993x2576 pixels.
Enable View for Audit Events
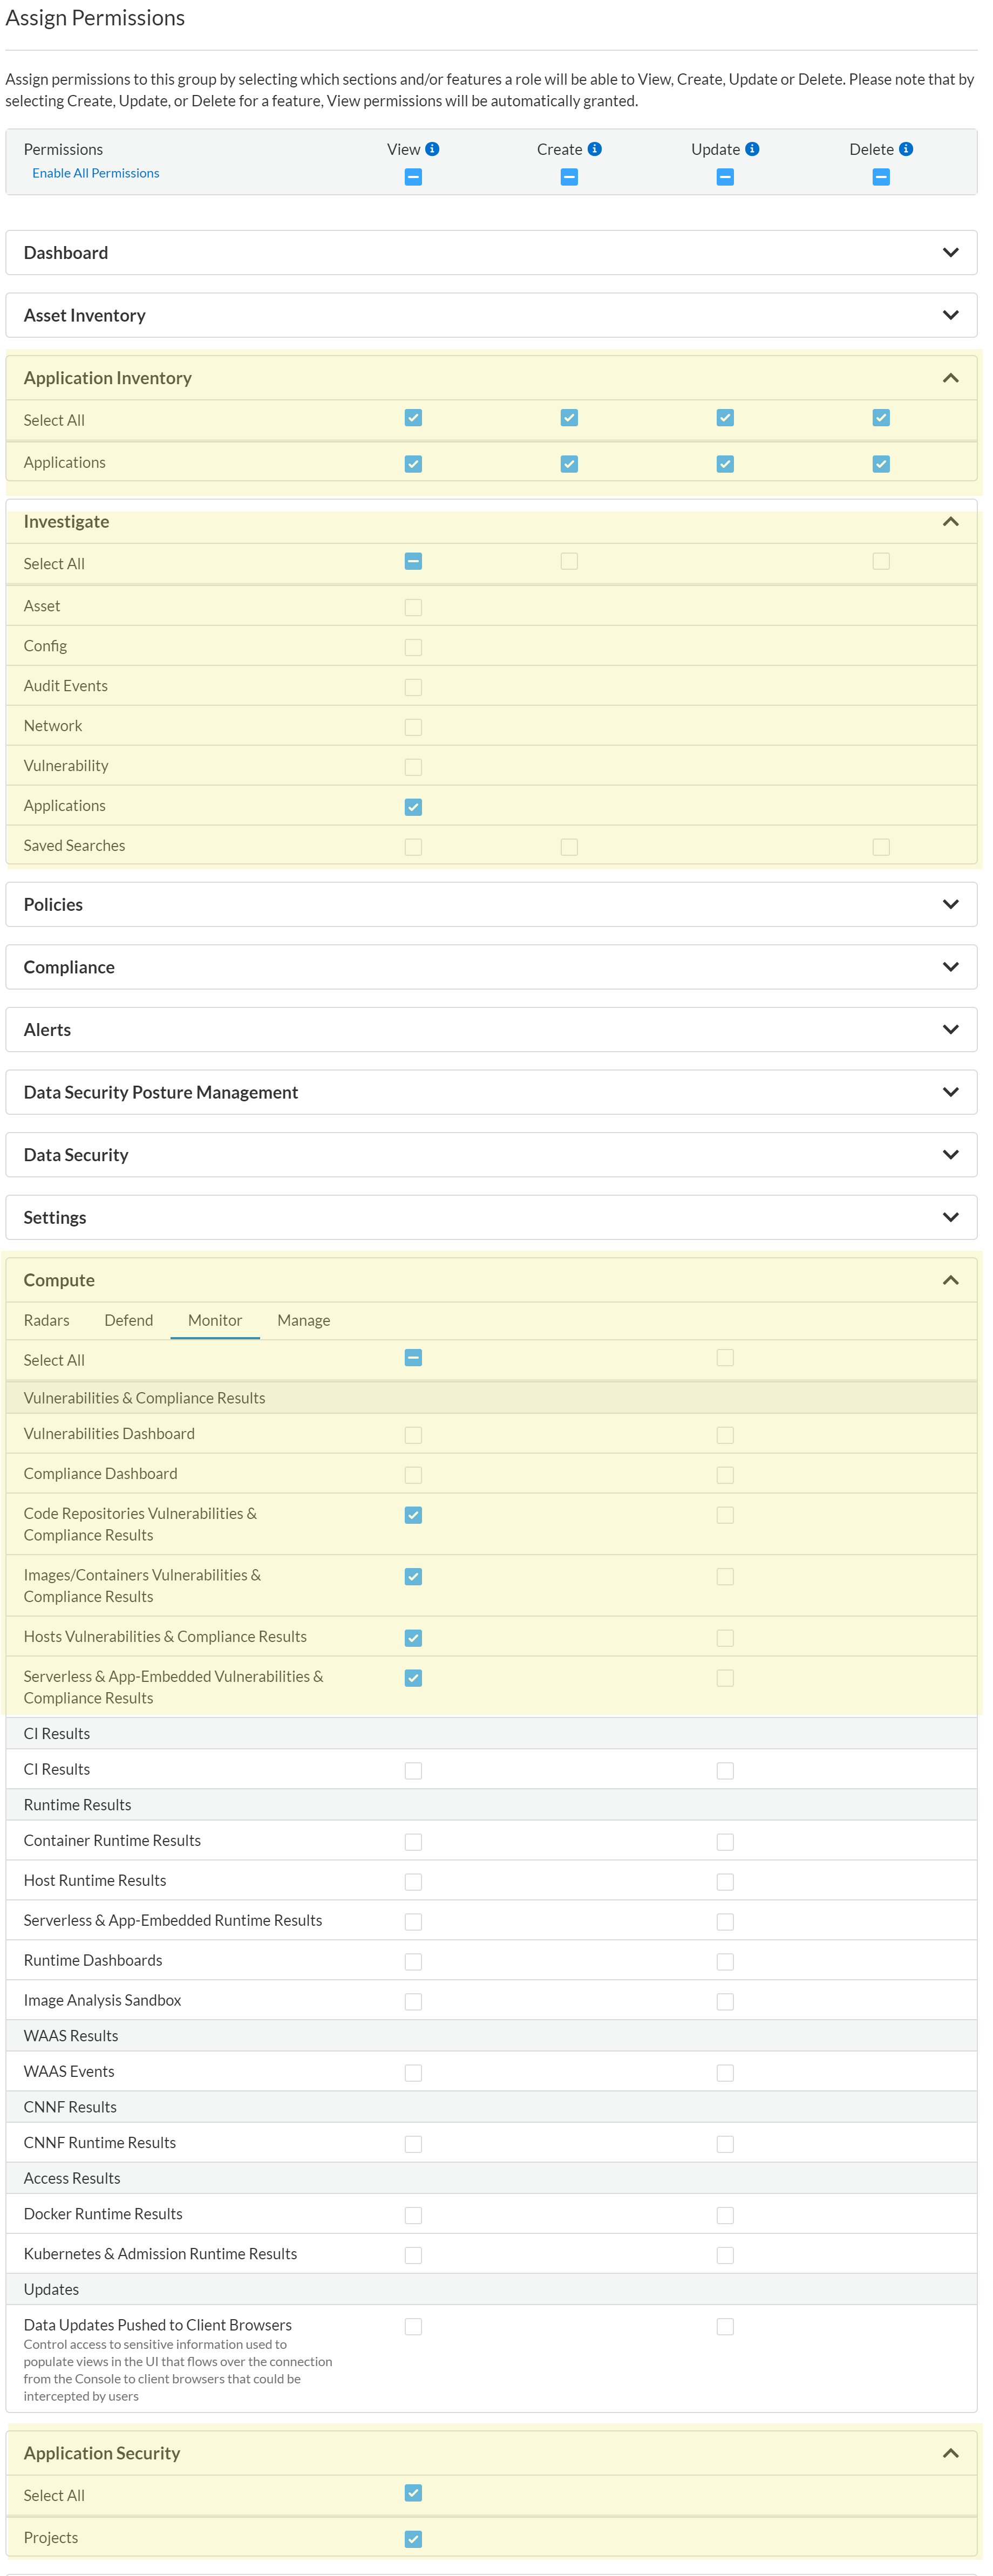pyautogui.click(x=413, y=687)
